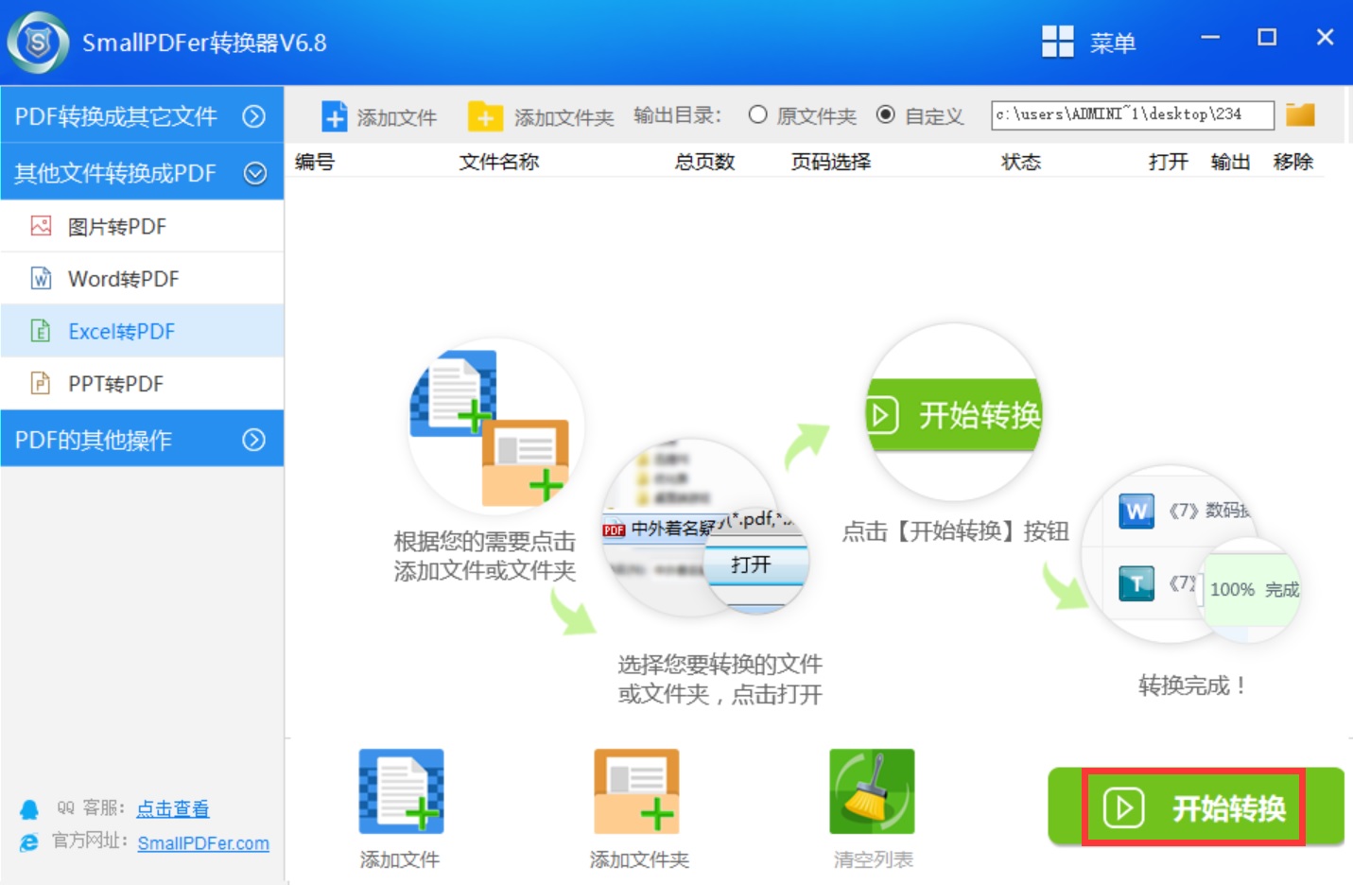Viewport: 1353px width, 885px height.
Task: Click the 添加文件 toolbar button
Action: coord(379,116)
